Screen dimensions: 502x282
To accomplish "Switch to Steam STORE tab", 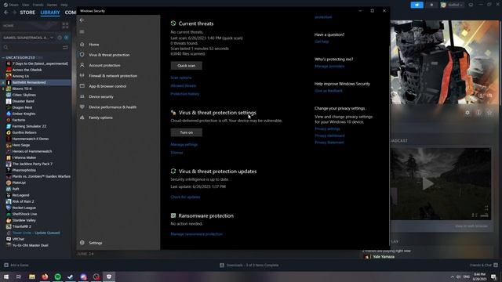I will point(27,13).
